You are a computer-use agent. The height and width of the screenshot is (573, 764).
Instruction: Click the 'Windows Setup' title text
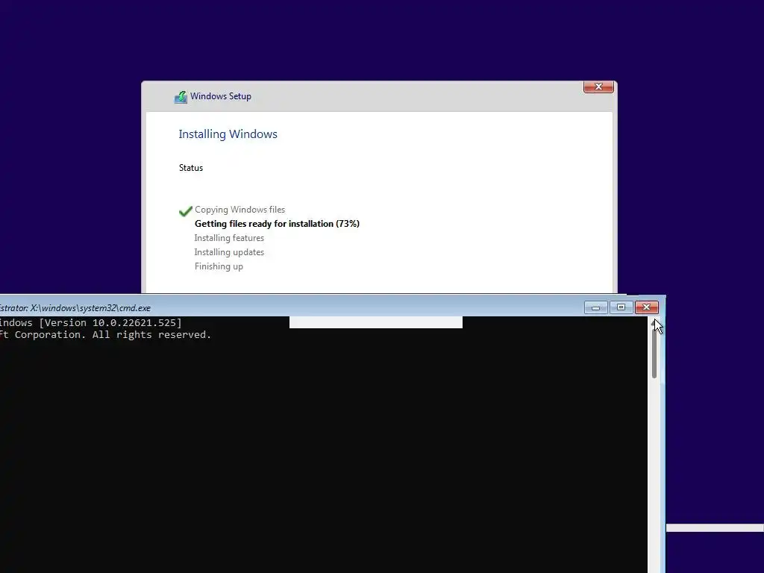click(x=221, y=96)
